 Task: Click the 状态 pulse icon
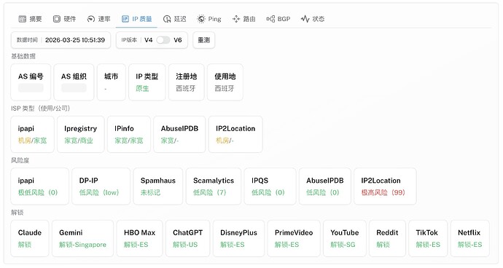(x=305, y=19)
